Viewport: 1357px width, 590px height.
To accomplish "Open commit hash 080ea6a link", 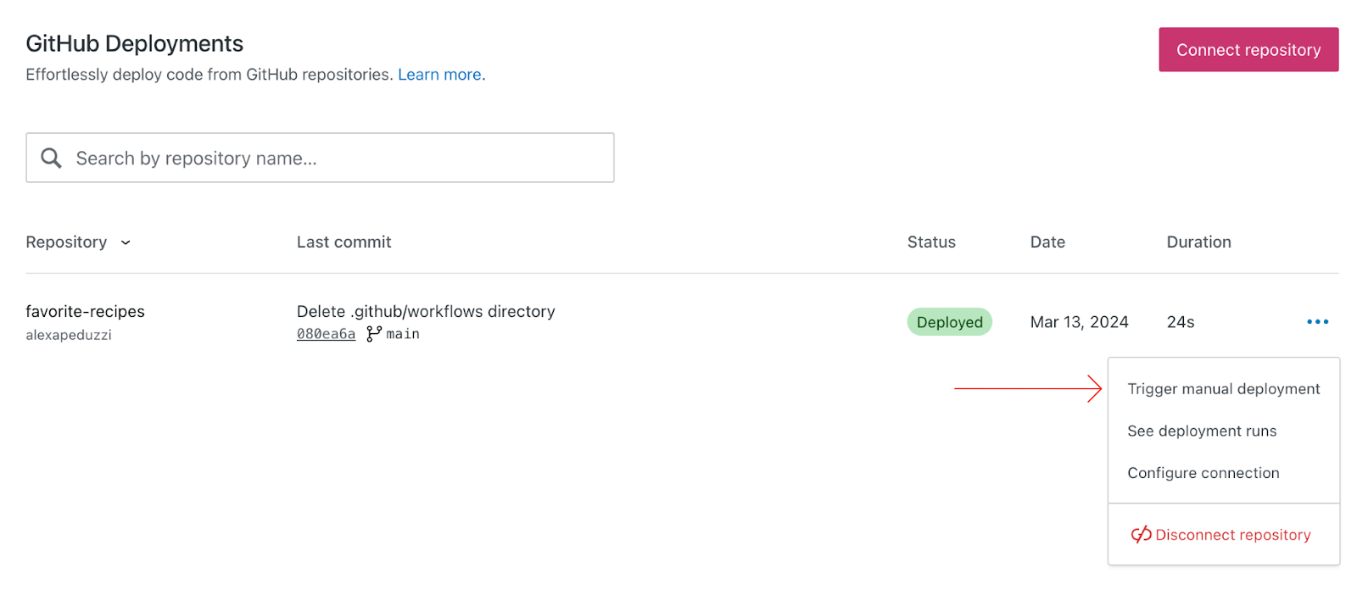I will click(326, 334).
